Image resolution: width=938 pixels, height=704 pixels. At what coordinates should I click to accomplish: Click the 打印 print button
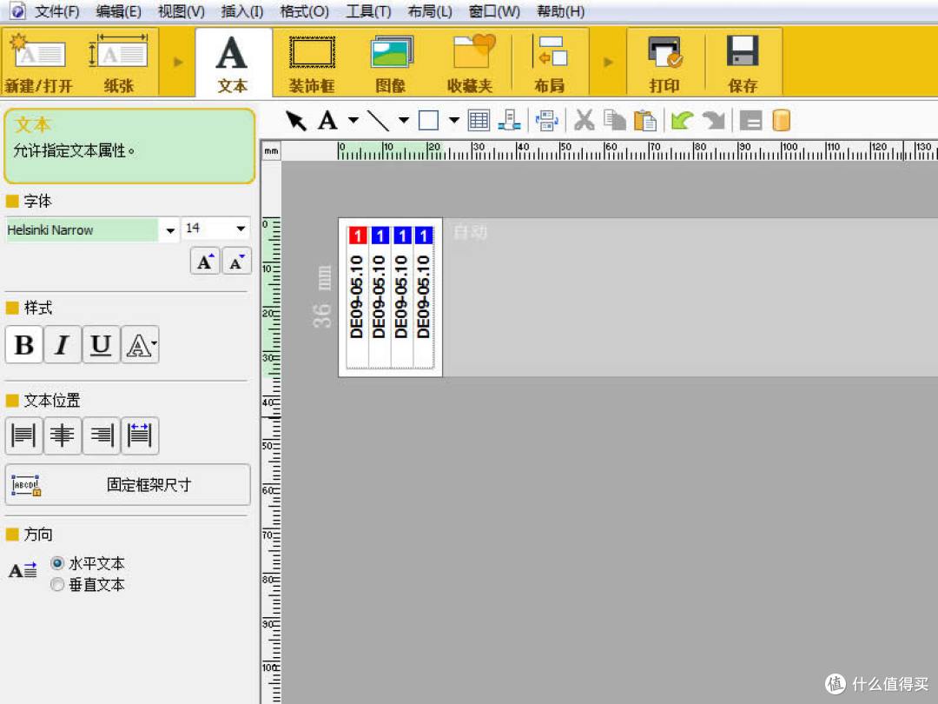[664, 63]
